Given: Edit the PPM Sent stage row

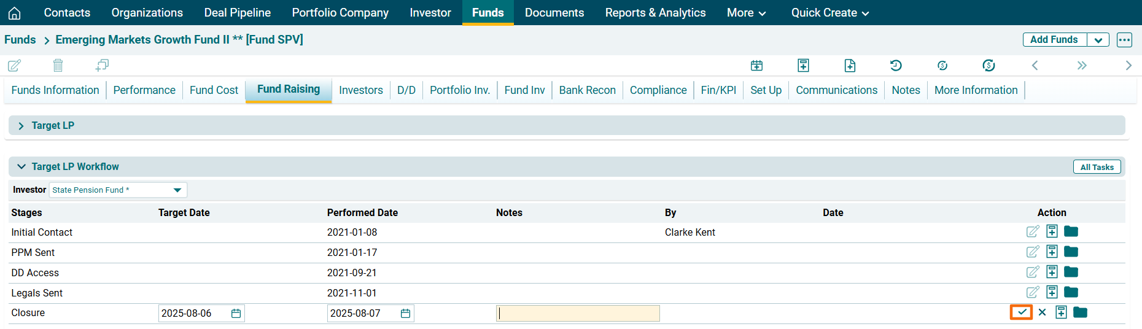Looking at the screenshot, I should 1033,252.
